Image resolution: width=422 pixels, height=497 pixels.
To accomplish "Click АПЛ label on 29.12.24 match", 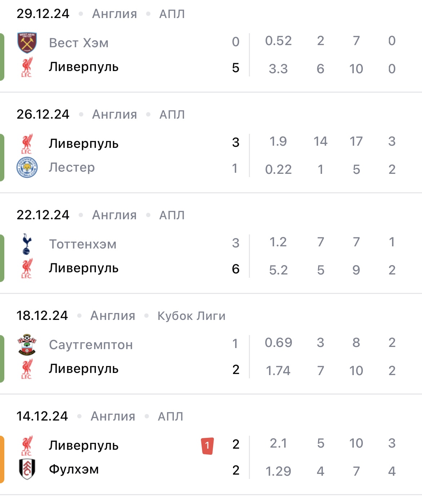I will (172, 14).
